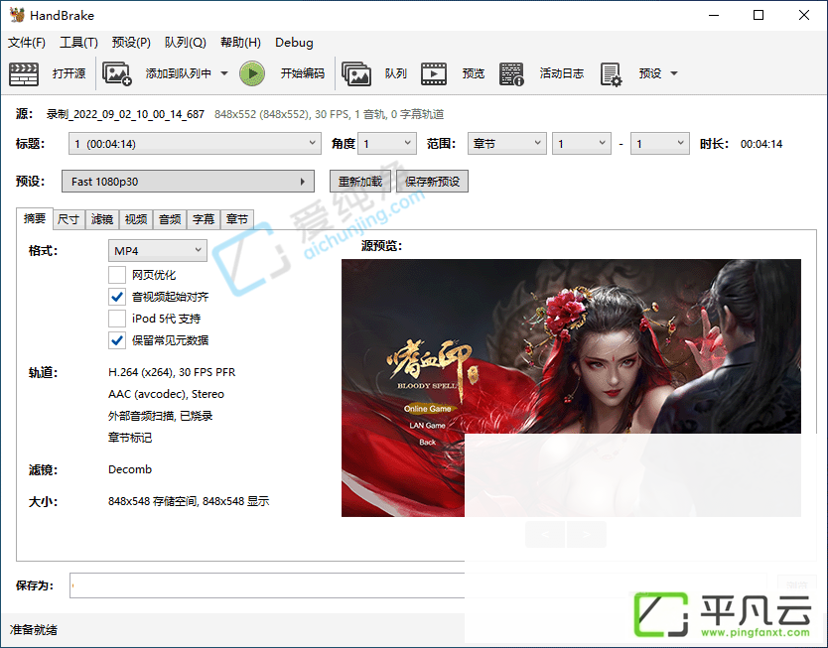Open the Title dropdown 1 (00:04:14)
828x648 pixels.
(195, 144)
